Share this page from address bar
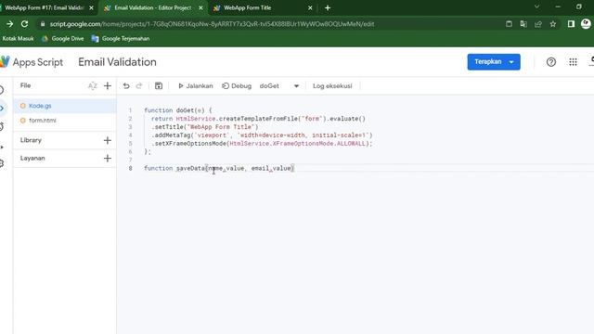594x334 pixels. pyautogui.click(x=538, y=24)
